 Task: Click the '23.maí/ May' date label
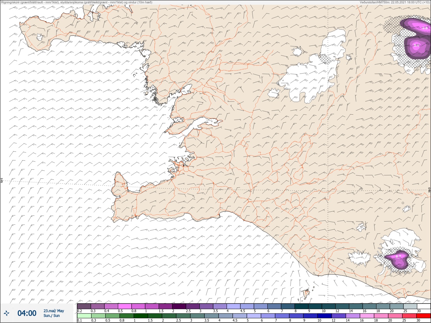coord(54,311)
